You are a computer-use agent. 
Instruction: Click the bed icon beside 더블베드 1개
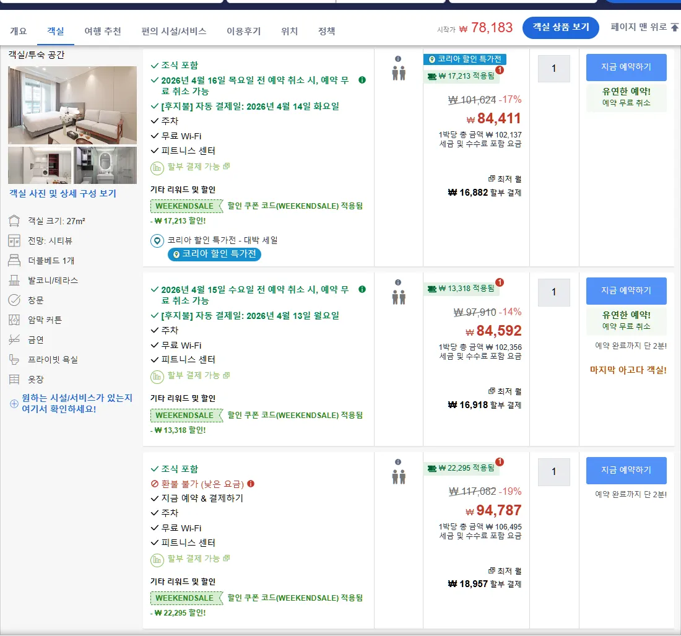(x=14, y=261)
